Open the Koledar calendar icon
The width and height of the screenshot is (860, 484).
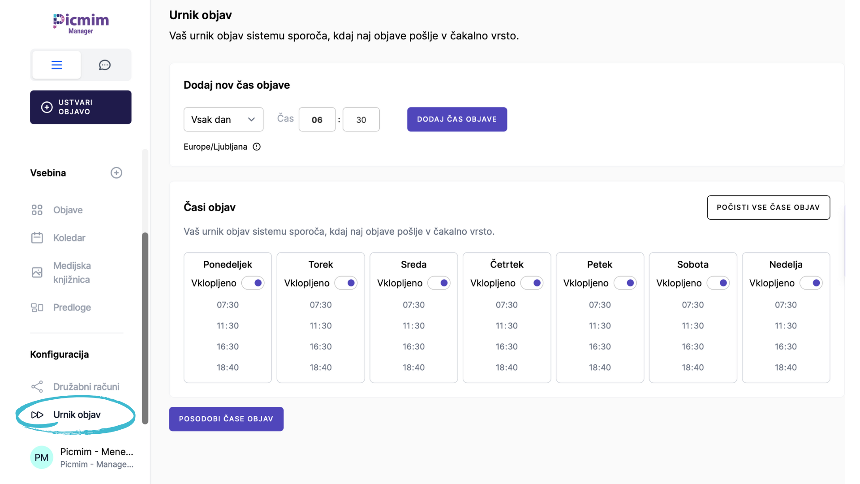(x=37, y=238)
